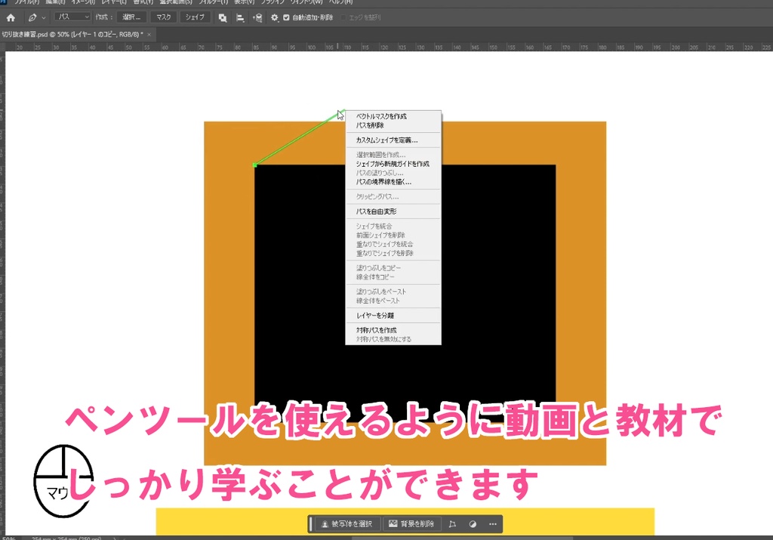Click the Home icon in the options bar
The height and width of the screenshot is (540, 773).
(11, 17)
